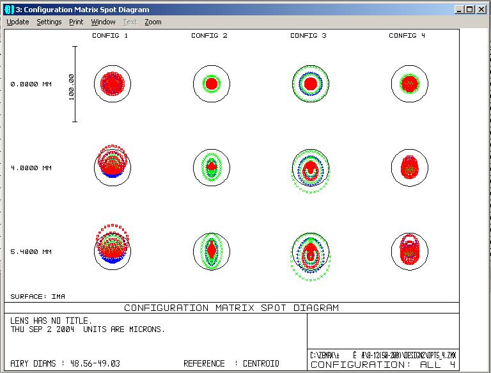Open the Window menu

click(103, 22)
